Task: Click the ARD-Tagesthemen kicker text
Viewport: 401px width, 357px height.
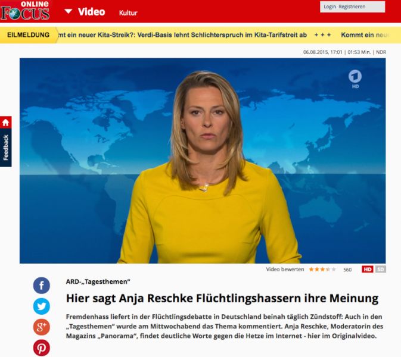Action: [x=98, y=281]
